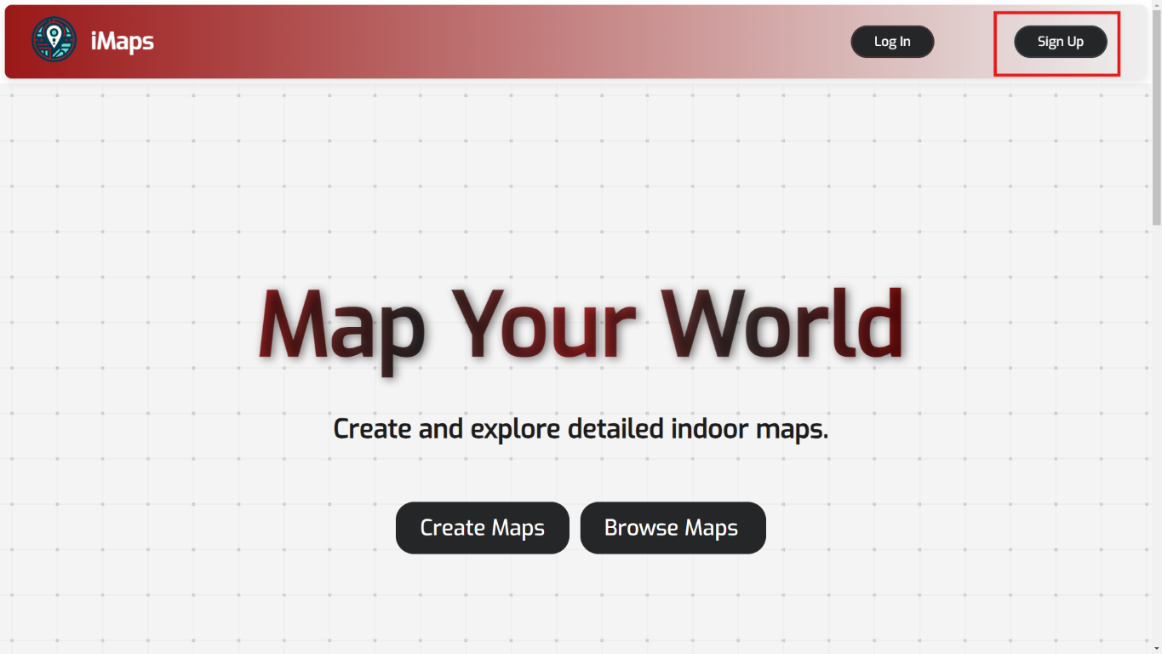
Task: Click the 'Create and explore detailed indoor maps' subtitle
Action: click(581, 428)
